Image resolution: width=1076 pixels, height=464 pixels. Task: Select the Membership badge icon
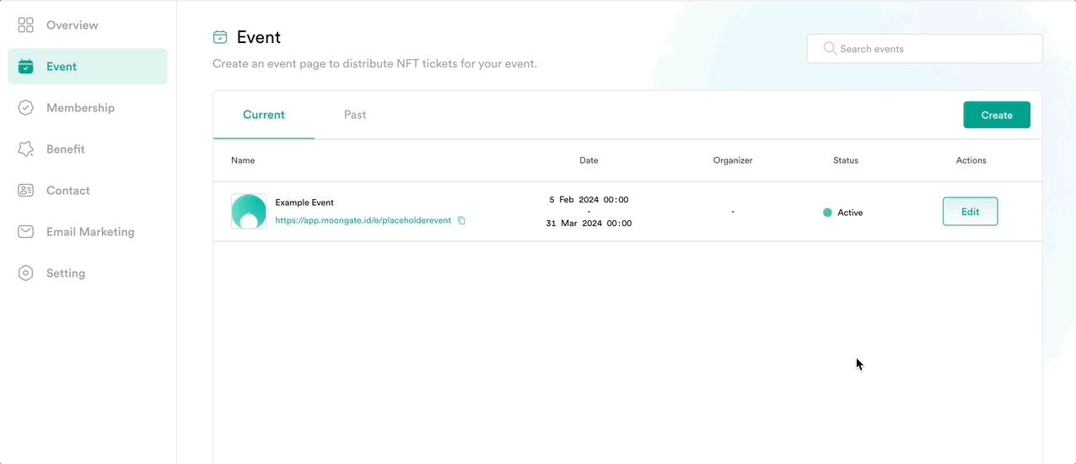[25, 108]
